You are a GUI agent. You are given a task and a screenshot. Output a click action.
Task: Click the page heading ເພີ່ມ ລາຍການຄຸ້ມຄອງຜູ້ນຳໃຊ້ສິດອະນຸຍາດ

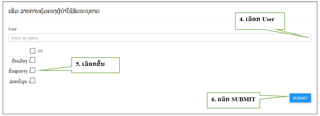[54, 11]
